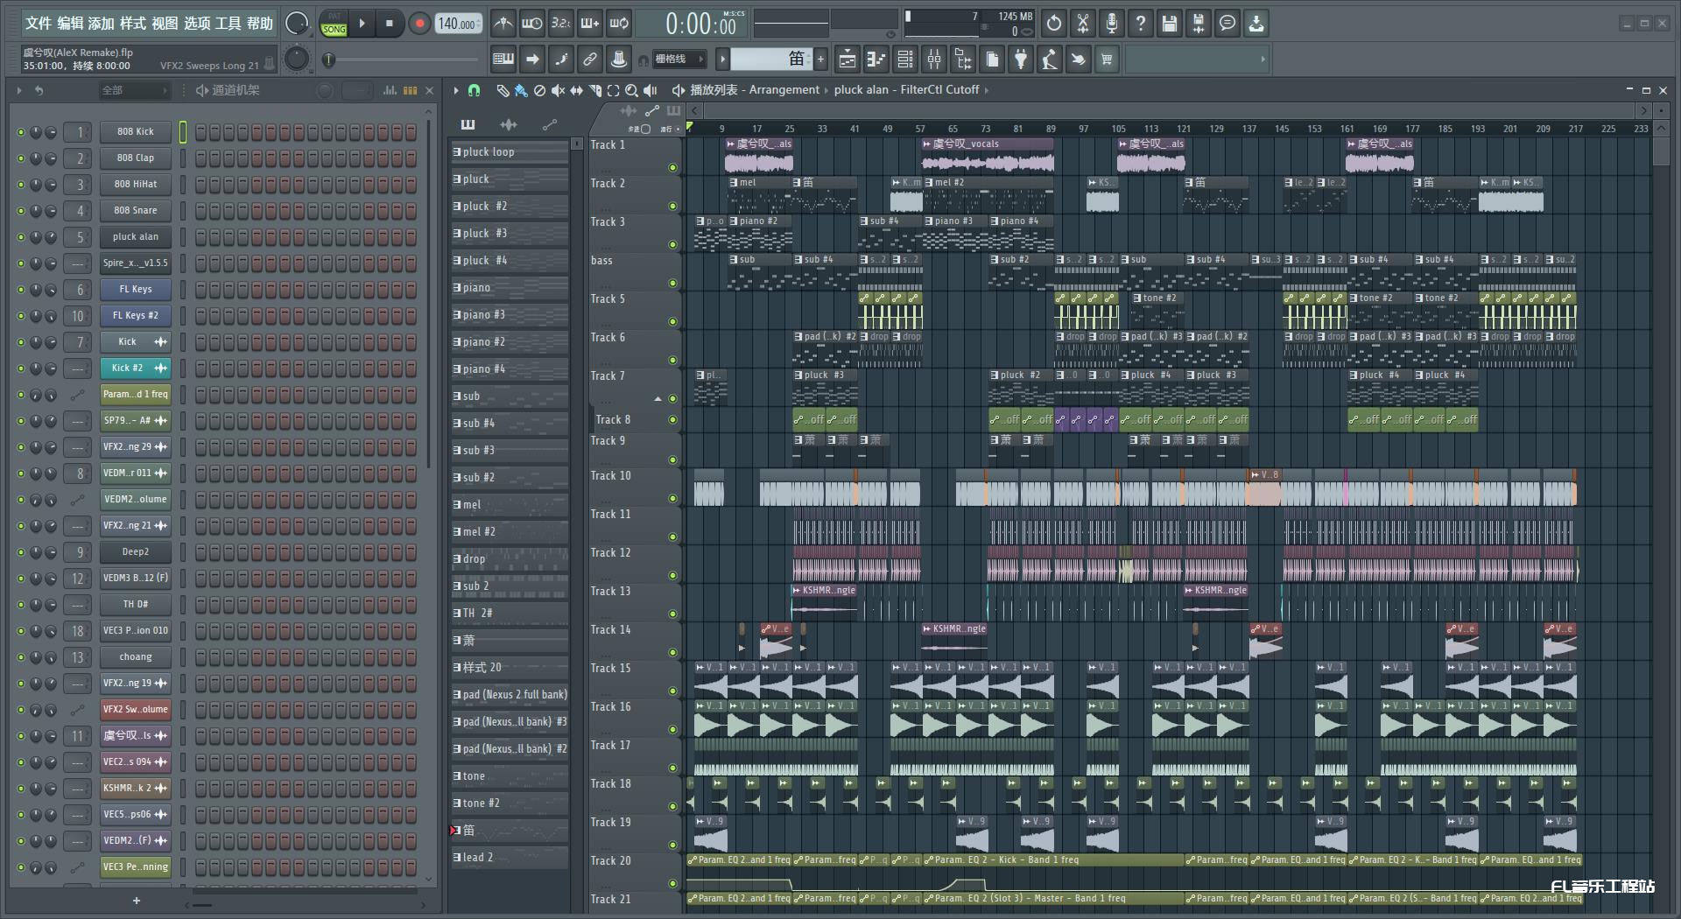Expand the Arrangement breadcrumb arrow
The width and height of the screenshot is (1681, 919).
[x=827, y=90]
